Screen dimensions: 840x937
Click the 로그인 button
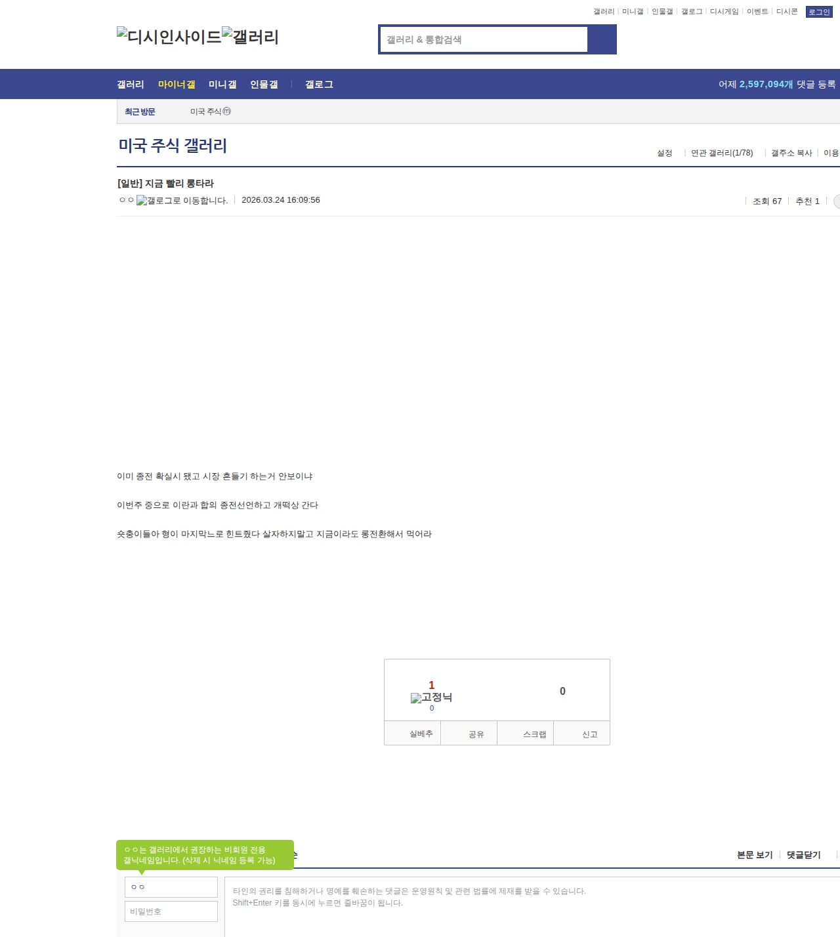tap(819, 12)
